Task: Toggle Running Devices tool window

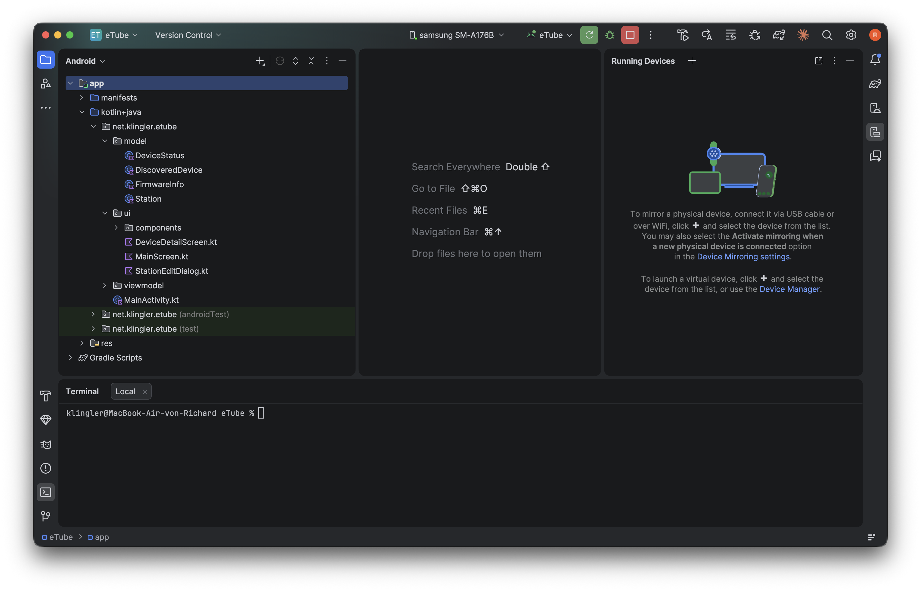Action: tap(875, 132)
